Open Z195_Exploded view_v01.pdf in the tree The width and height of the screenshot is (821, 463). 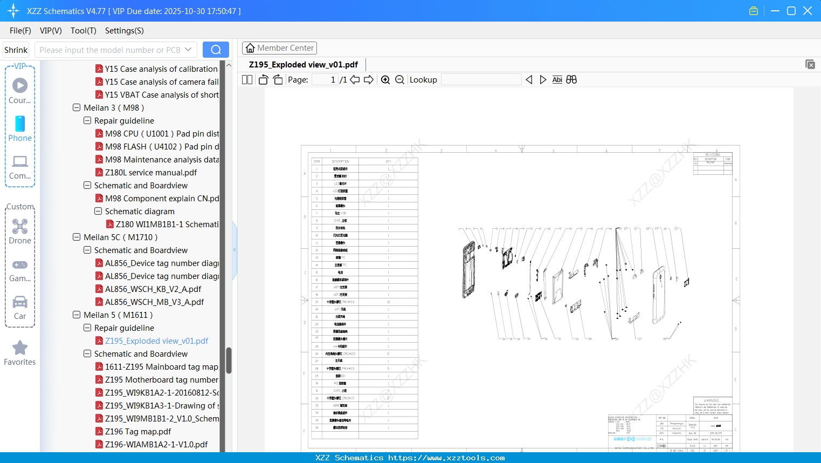click(156, 341)
